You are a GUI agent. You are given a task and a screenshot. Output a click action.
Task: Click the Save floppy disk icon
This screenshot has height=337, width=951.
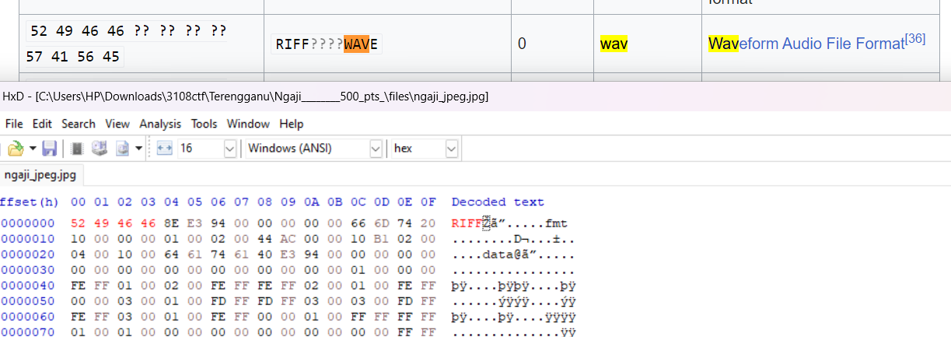coord(50,148)
